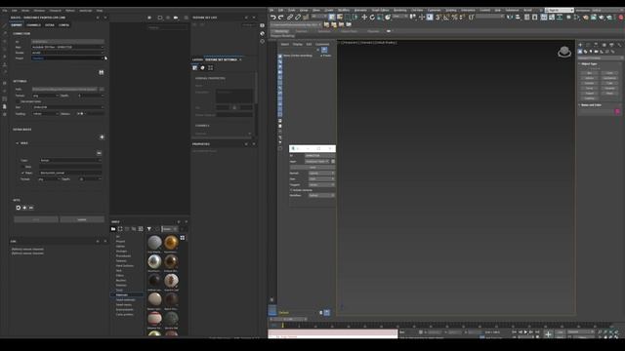
Task: Click the Dilation slider in Settings
Action: (90, 114)
